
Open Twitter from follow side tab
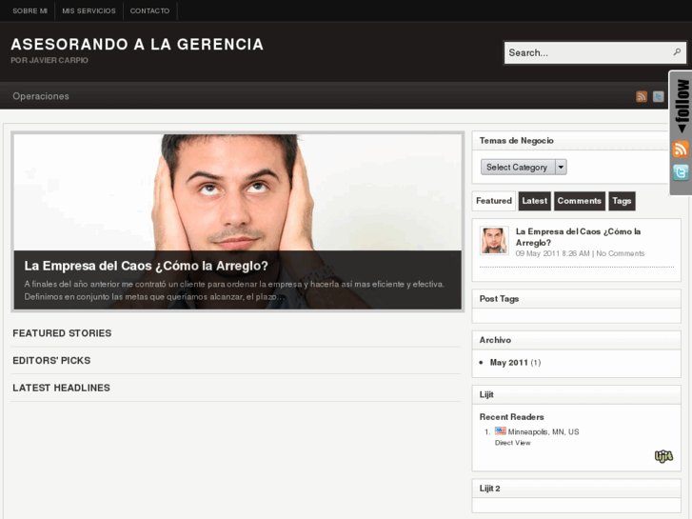(681, 171)
